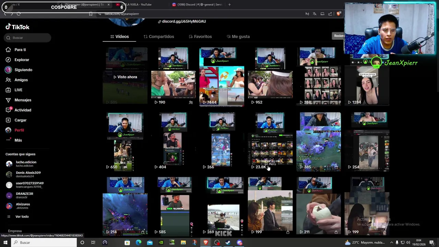This screenshot has height=247, width=439.
Task: Switch to the Favoritos tab
Action: point(200,36)
